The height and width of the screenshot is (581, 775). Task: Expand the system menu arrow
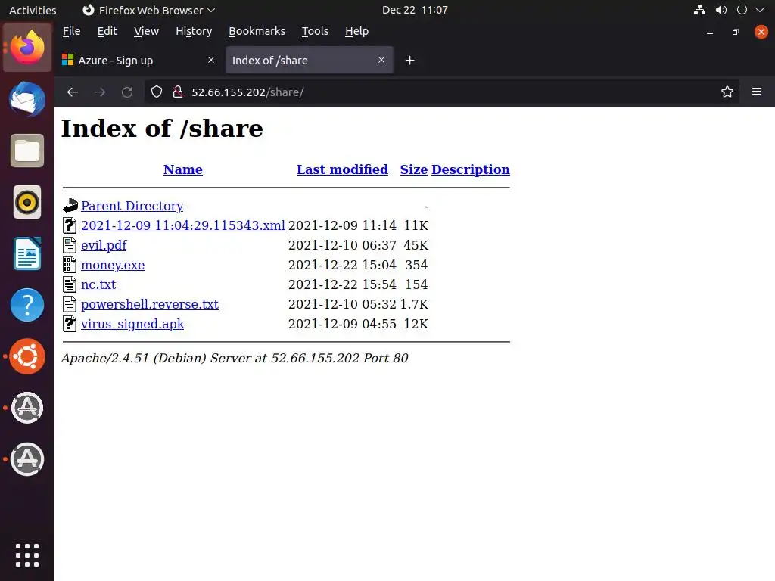click(760, 10)
